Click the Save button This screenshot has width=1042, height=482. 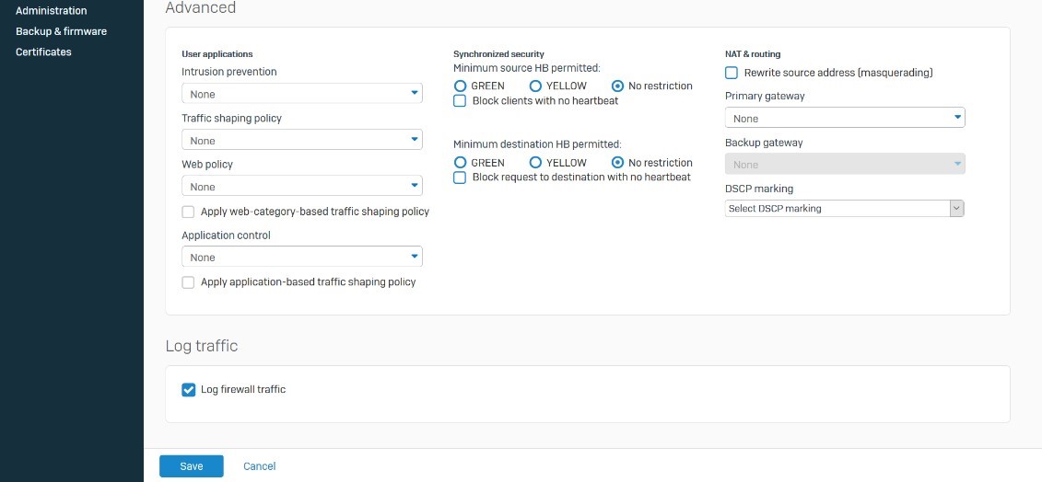pyautogui.click(x=191, y=466)
